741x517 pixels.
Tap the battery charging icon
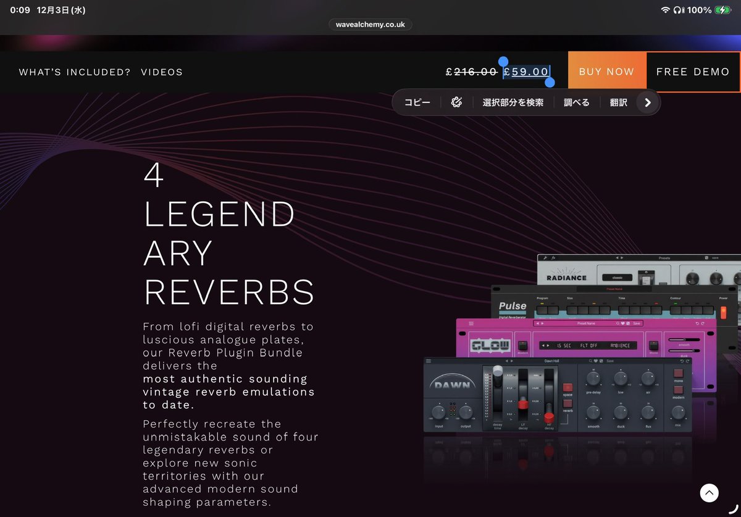point(722,10)
